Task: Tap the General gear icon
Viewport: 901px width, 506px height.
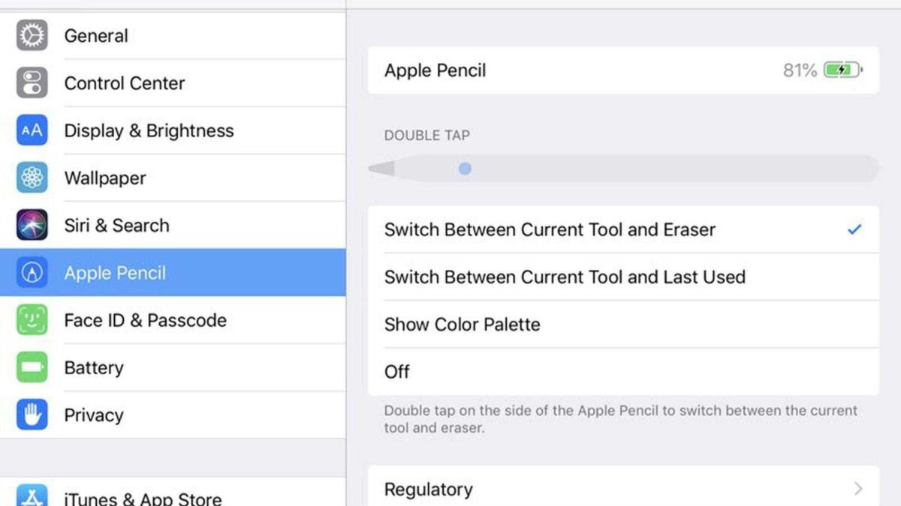Action: click(32, 35)
